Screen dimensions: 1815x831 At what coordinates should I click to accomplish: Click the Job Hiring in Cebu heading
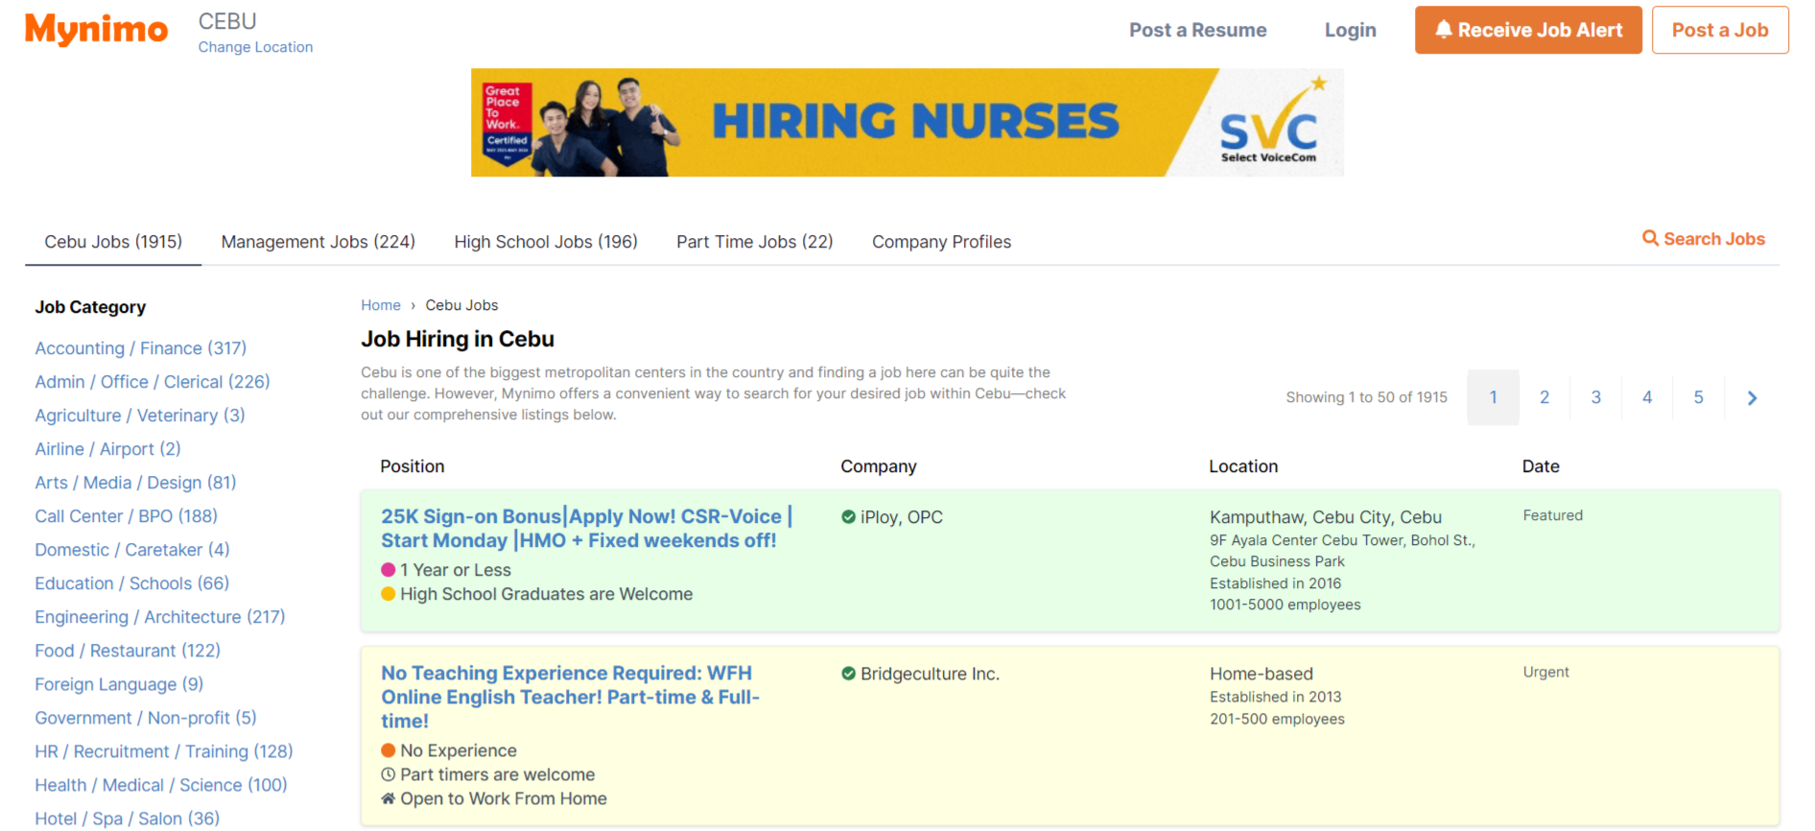[458, 339]
